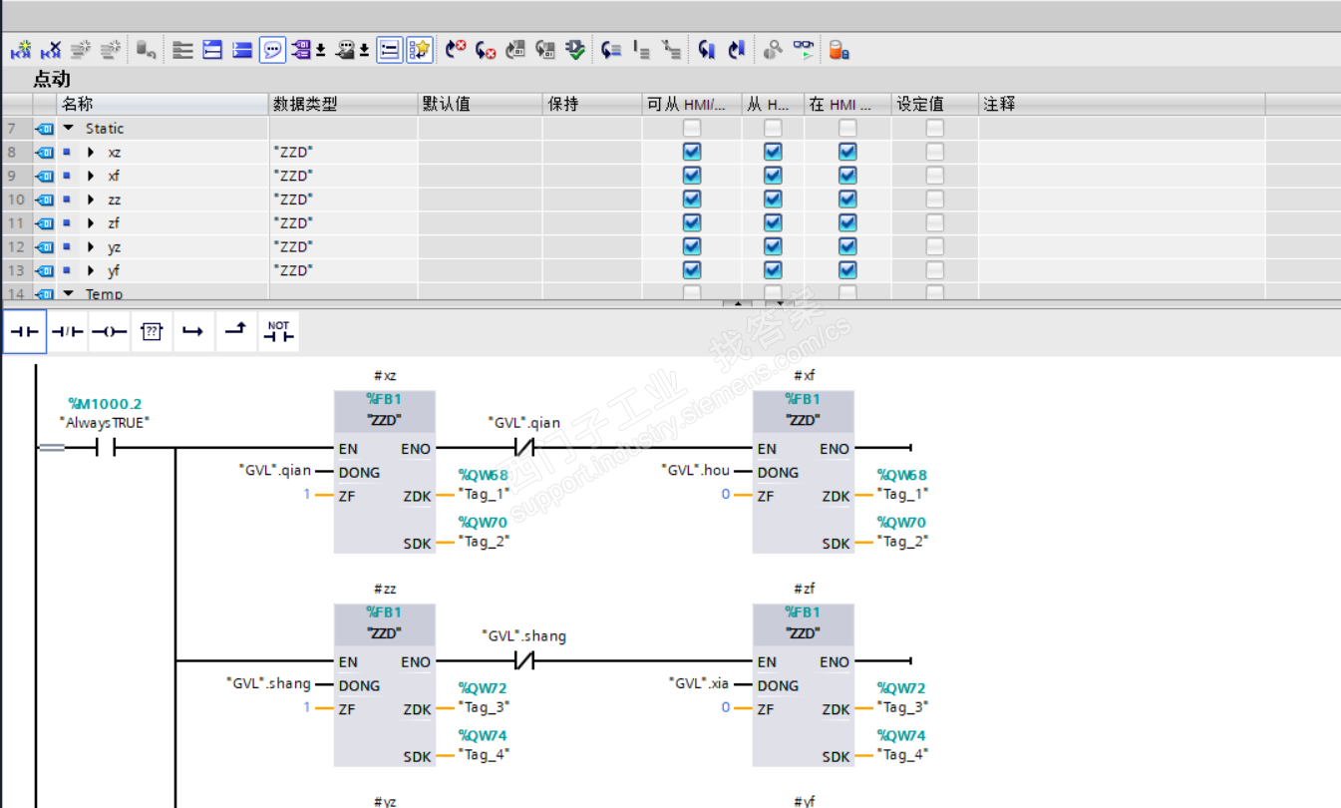This screenshot has width=1341, height=808.
Task: Click the 注释 column header
Action: tap(1122, 104)
